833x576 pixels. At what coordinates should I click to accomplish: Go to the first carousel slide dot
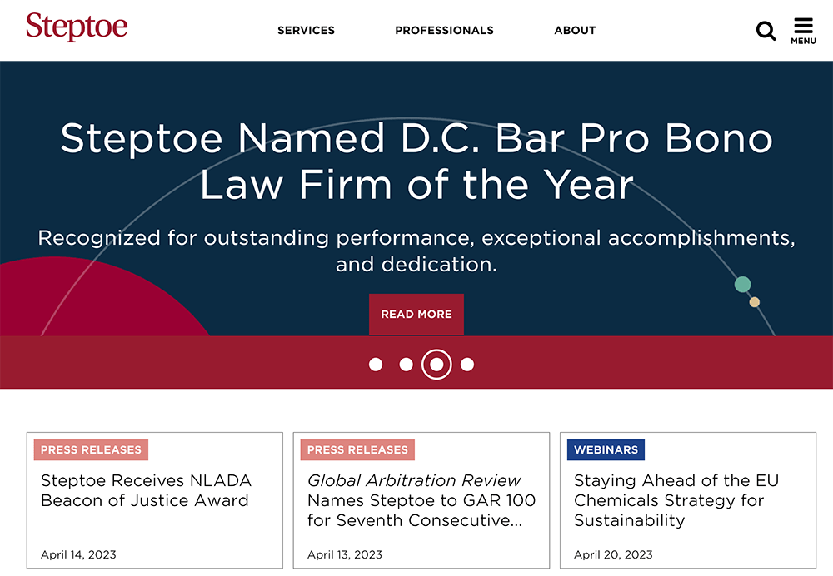coord(376,365)
